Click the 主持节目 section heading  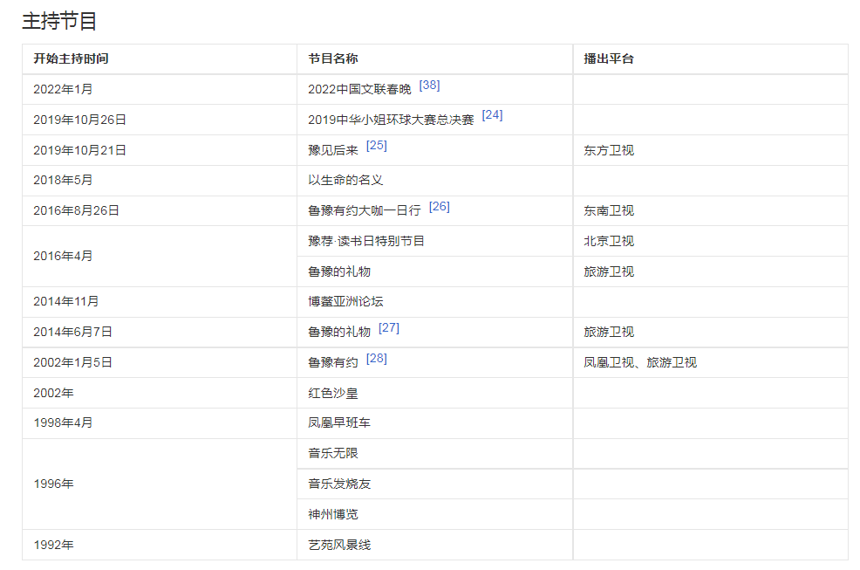point(59,21)
